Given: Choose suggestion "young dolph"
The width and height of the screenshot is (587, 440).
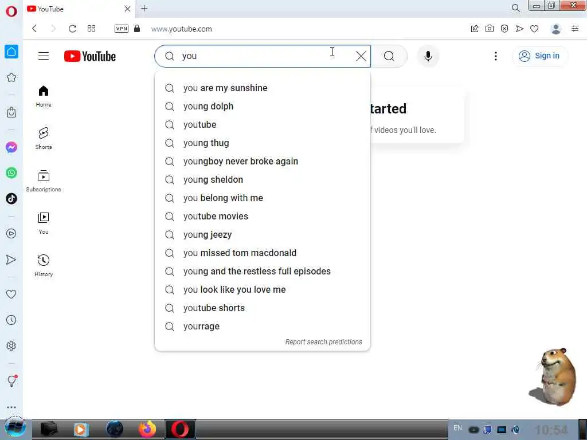Looking at the screenshot, I should coord(263,106).
